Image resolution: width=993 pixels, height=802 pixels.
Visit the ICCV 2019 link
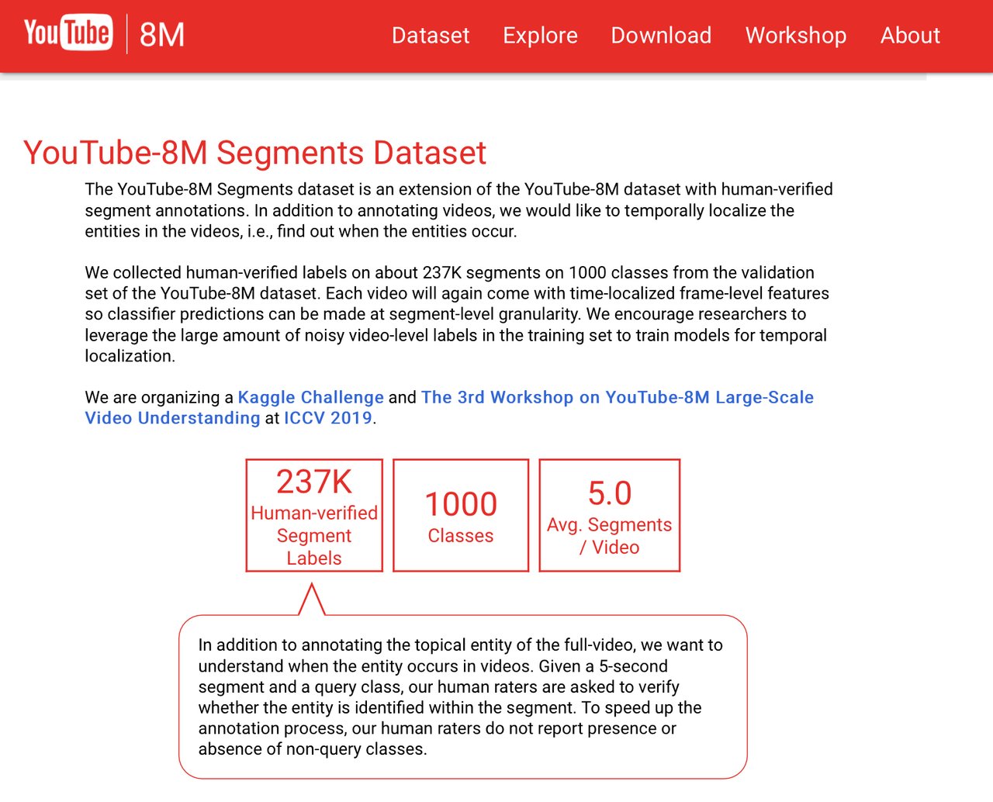tap(328, 418)
